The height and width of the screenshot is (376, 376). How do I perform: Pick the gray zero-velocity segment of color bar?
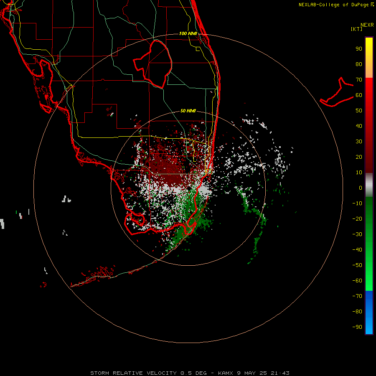point(369,185)
